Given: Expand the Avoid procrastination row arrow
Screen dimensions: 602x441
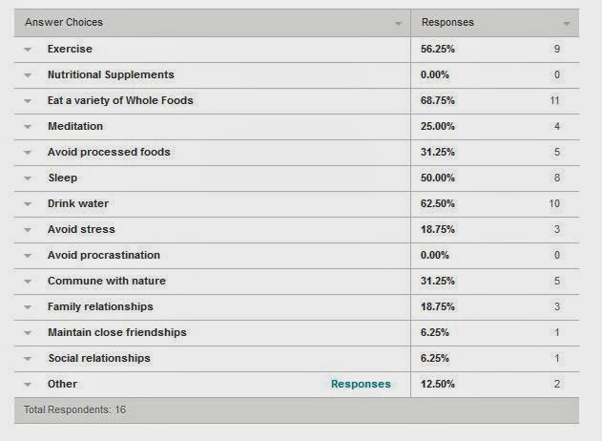Looking at the screenshot, I should tap(28, 256).
